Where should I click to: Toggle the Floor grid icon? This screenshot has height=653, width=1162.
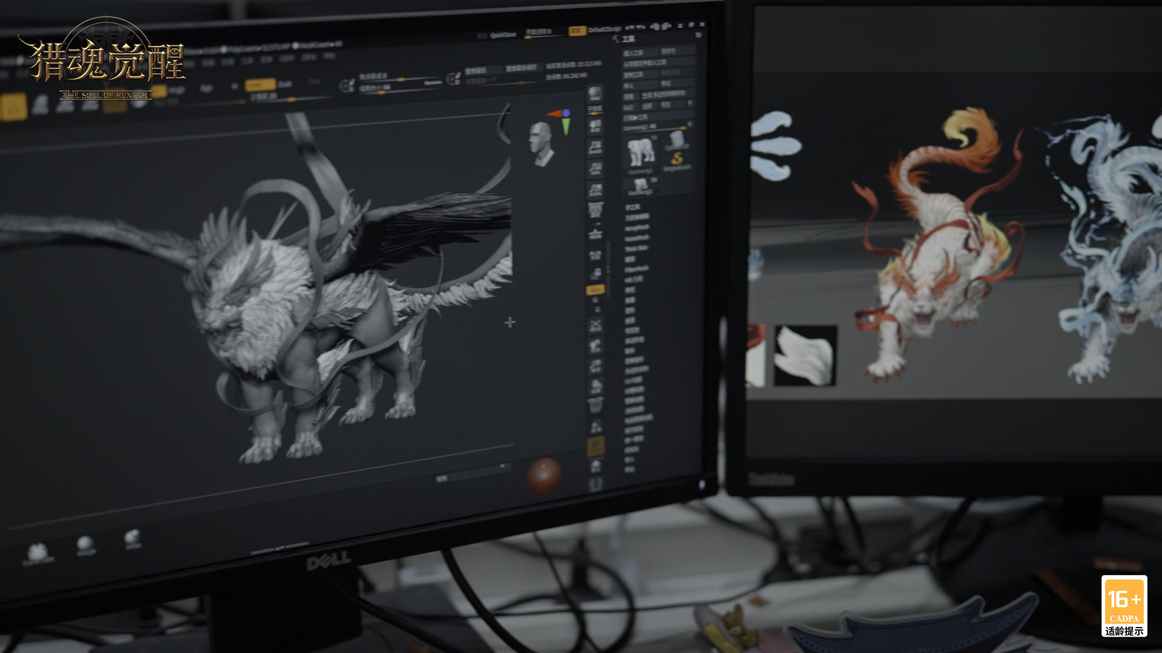pyautogui.click(x=596, y=233)
